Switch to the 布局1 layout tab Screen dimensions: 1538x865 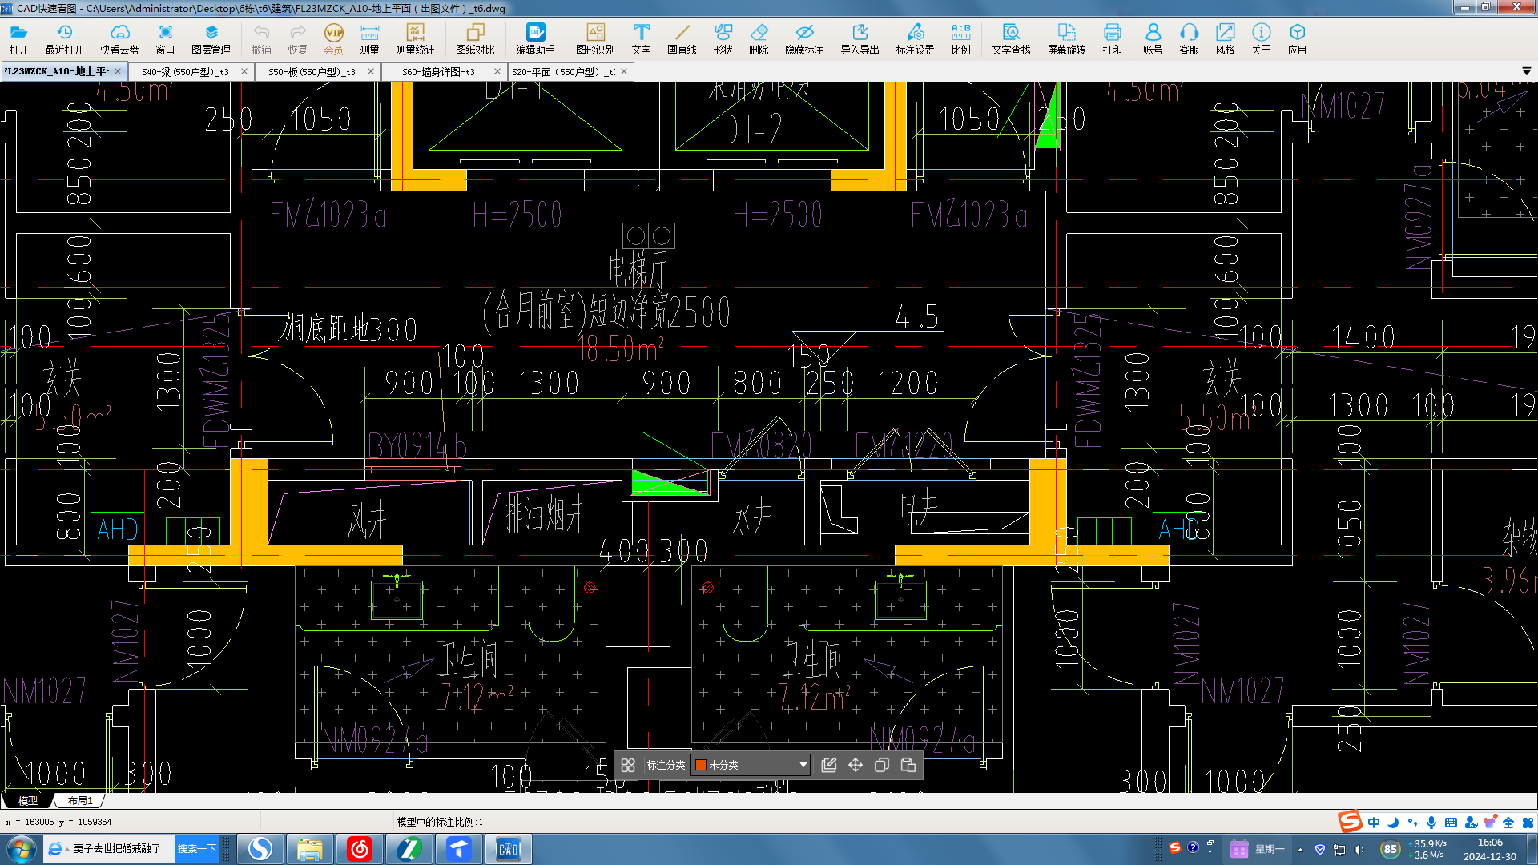(79, 800)
